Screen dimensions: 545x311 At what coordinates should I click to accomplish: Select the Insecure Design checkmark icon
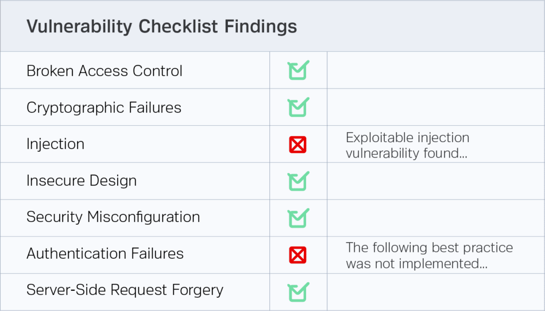click(298, 181)
